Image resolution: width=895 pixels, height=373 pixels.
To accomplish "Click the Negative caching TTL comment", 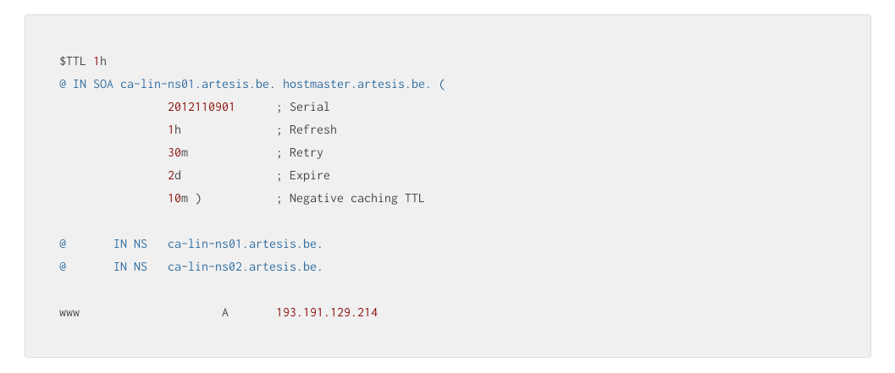I will [x=351, y=199].
